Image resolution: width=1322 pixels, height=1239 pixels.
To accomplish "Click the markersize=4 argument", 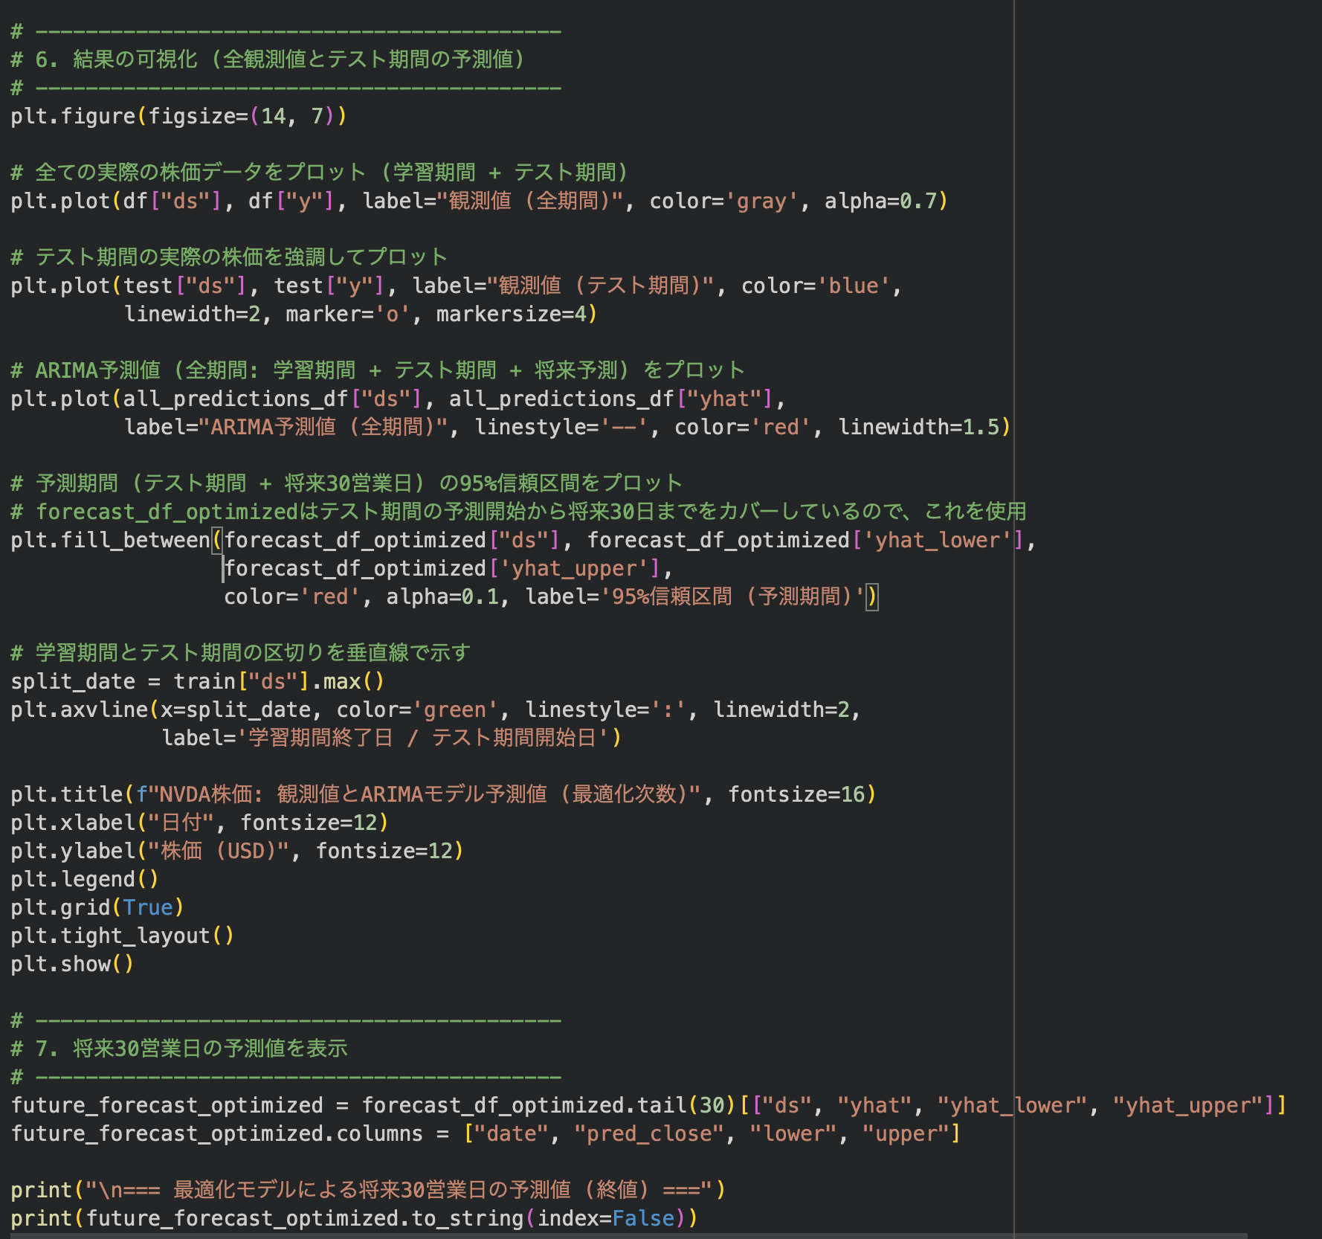I will point(512,314).
